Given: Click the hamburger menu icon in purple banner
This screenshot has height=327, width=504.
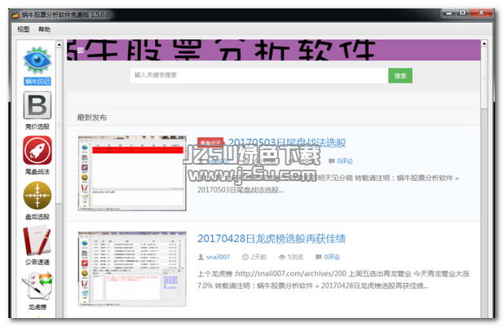Looking at the screenshot, I should 81,50.
